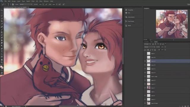Select the Pen tool
Screen dimensions: 190x107
(x=2, y=48)
